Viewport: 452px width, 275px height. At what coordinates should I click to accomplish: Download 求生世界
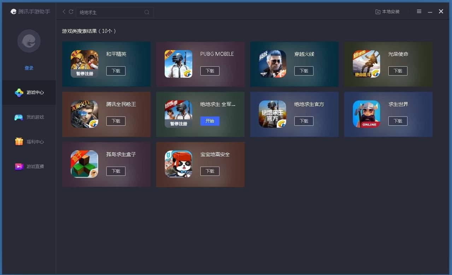point(398,121)
